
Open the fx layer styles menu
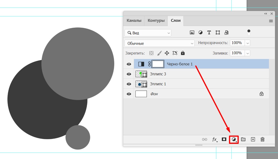point(215,140)
